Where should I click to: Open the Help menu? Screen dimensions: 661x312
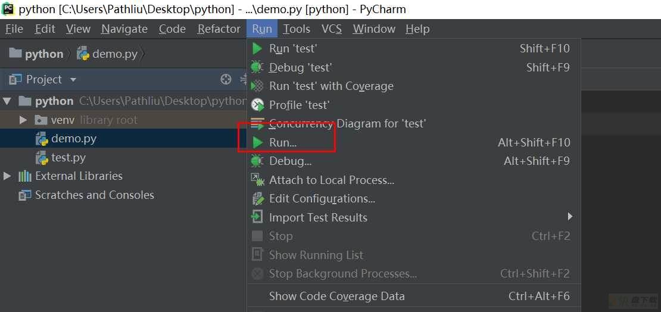pyautogui.click(x=417, y=29)
